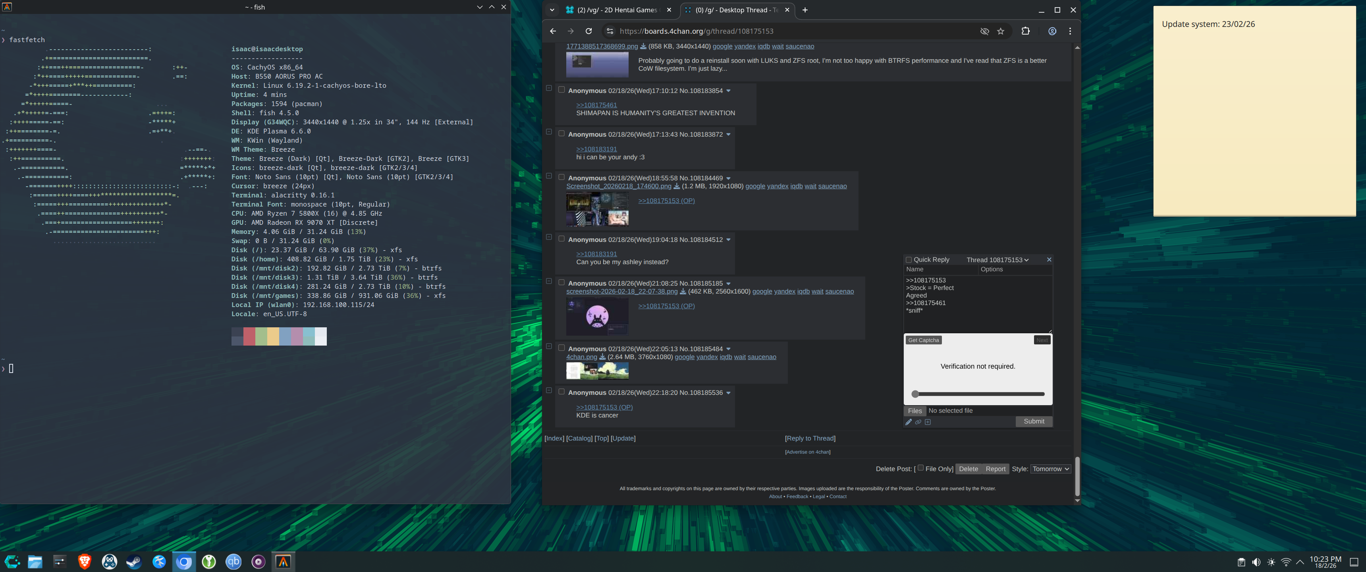Screen dimensions: 1366x572
Task: Click the Catalog link below the thread
Action: point(579,438)
